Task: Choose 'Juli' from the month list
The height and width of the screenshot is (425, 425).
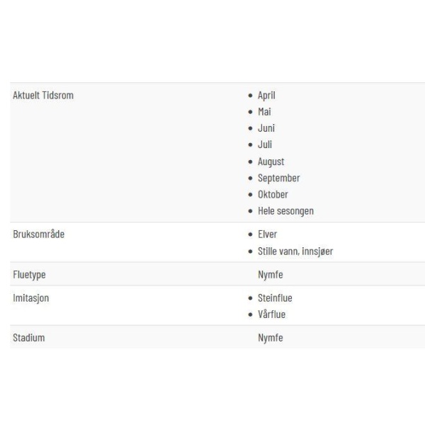Action: pyautogui.click(x=265, y=144)
